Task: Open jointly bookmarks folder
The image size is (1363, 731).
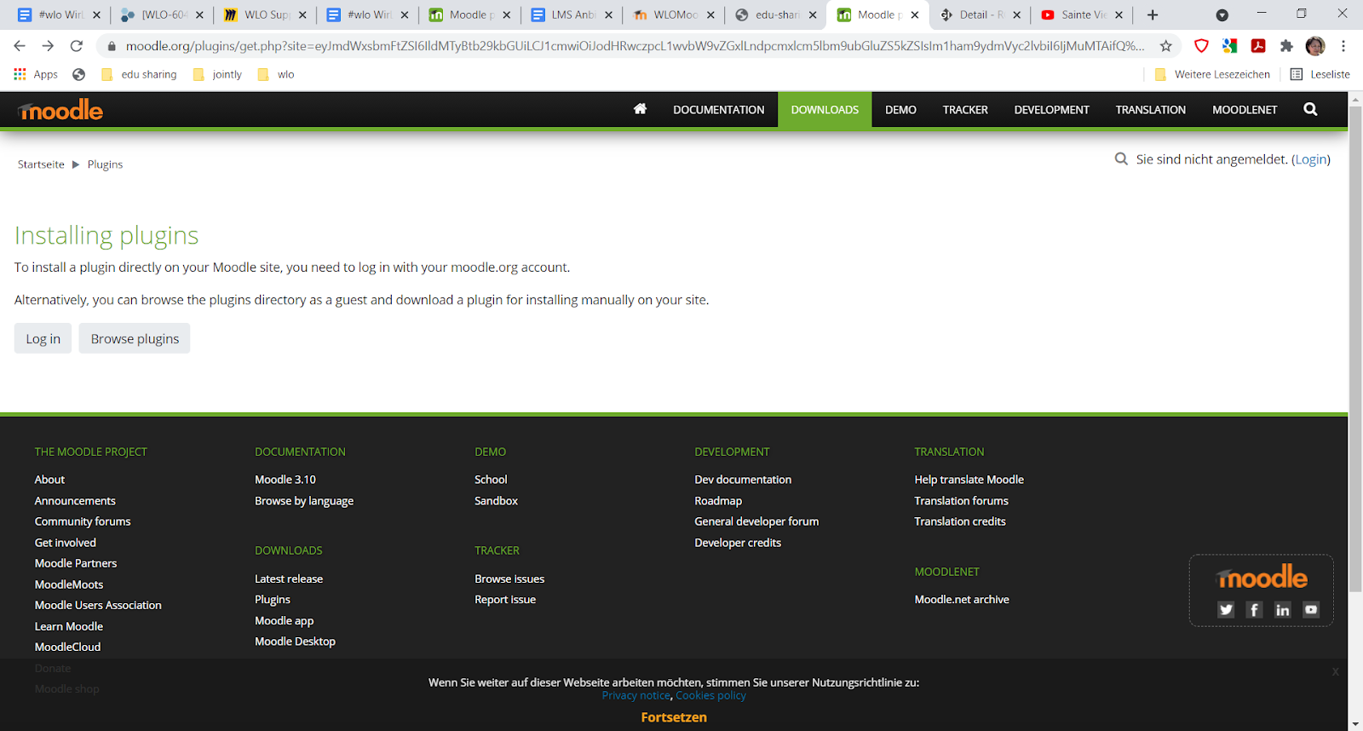Action: click(217, 74)
